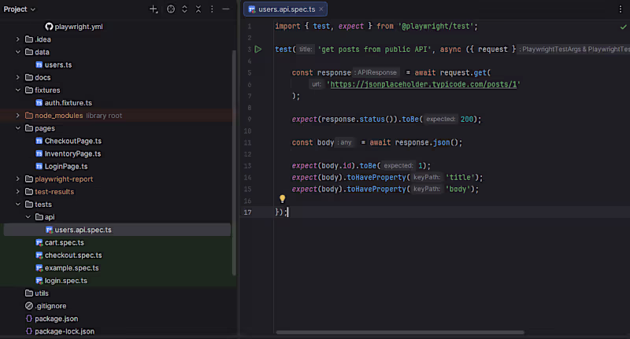Select the utils folder

point(42,293)
